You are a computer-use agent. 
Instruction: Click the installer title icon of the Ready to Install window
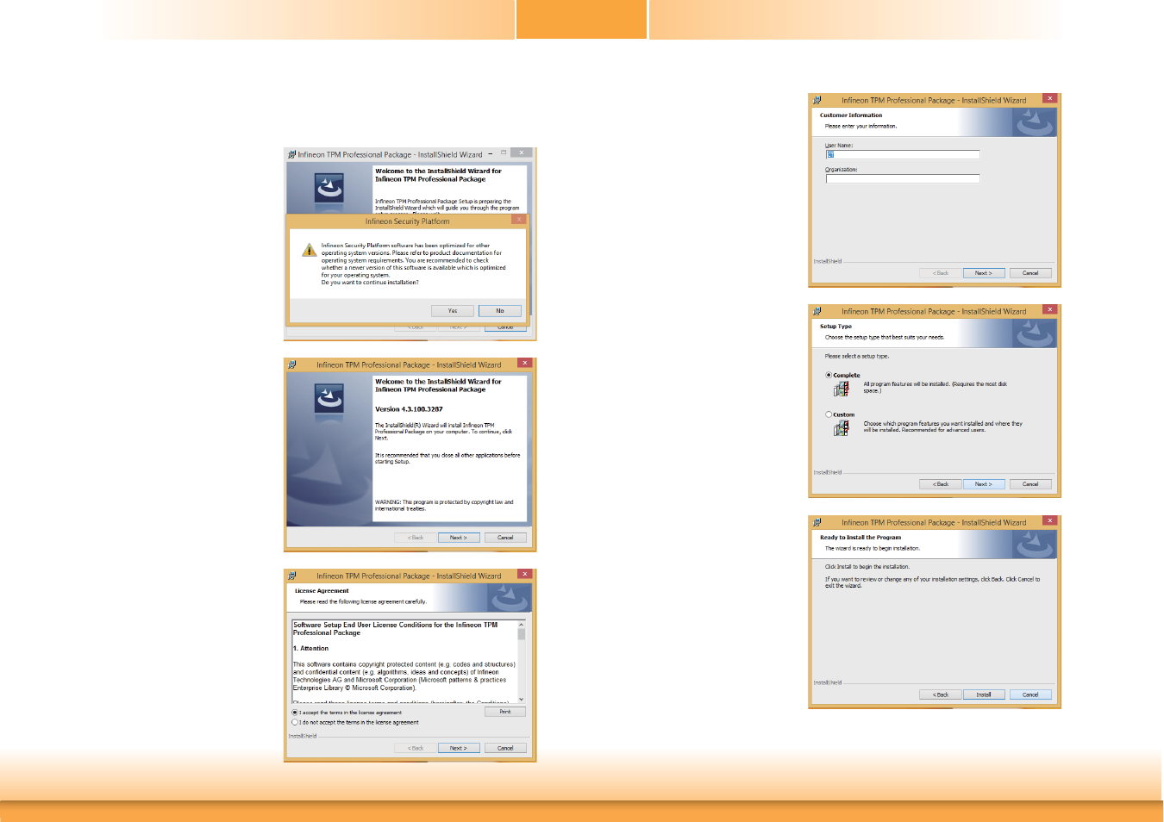817,522
